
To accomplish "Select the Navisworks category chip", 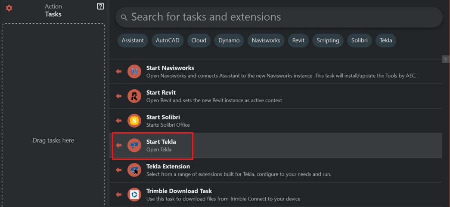I will pos(266,40).
